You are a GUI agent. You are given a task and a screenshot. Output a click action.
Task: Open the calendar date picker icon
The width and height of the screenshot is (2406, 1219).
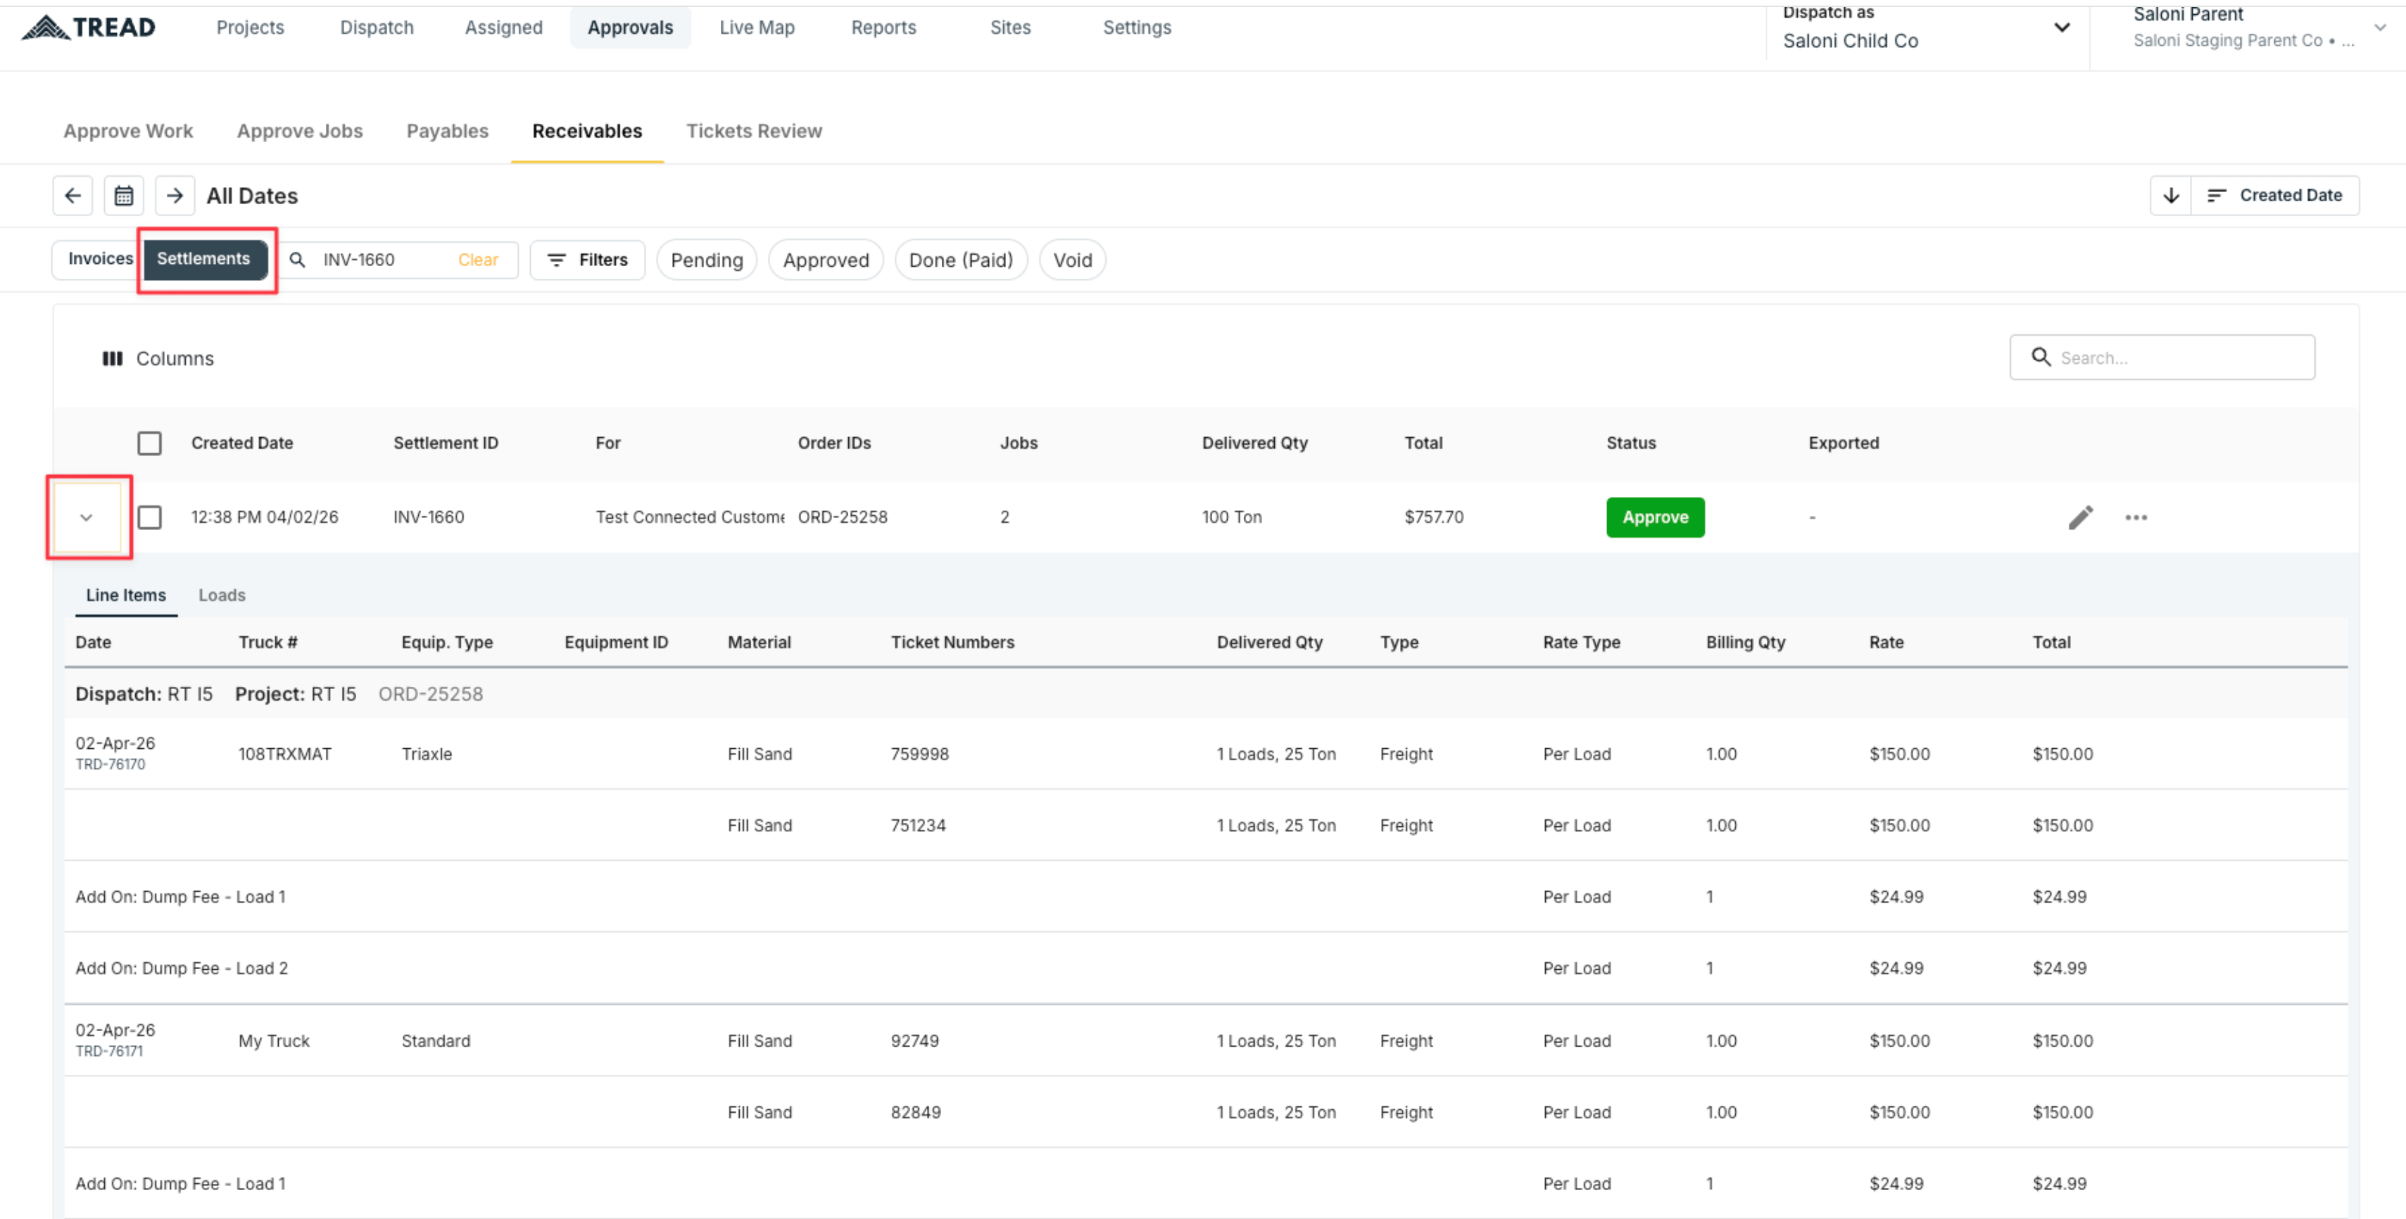coord(123,196)
